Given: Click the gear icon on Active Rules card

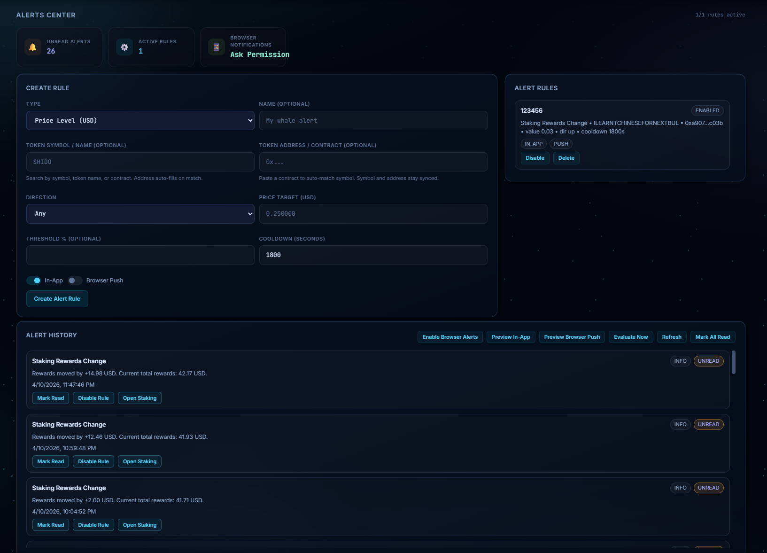Looking at the screenshot, I should coord(124,47).
